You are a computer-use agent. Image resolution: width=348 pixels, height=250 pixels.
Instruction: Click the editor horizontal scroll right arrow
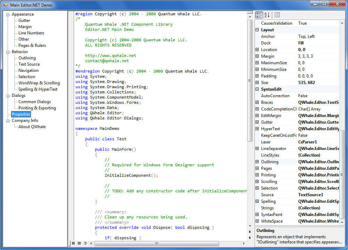(244, 243)
